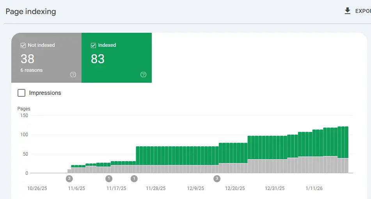371x199 pixels.
Task: Click annotation marker 1 near 11/17/25
Action: click(x=109, y=179)
